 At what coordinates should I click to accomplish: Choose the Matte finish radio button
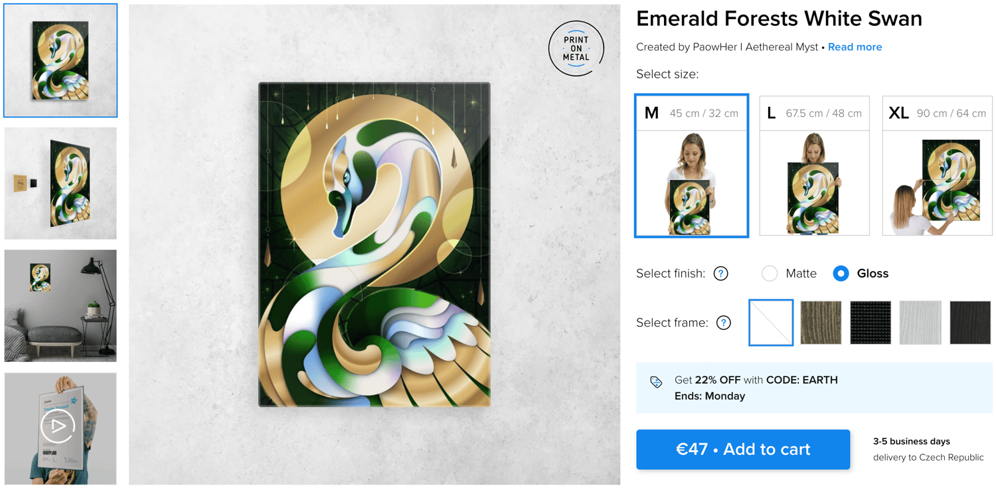click(x=770, y=274)
